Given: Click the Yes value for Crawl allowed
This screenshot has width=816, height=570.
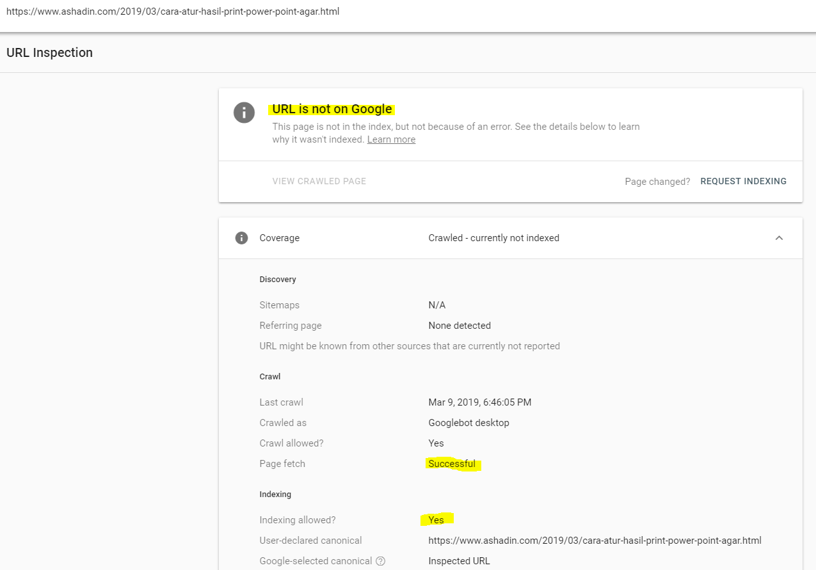Looking at the screenshot, I should coord(436,443).
